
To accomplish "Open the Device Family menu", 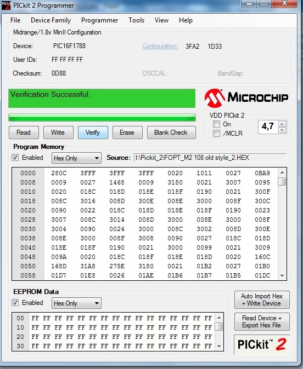I will tap(50, 20).
